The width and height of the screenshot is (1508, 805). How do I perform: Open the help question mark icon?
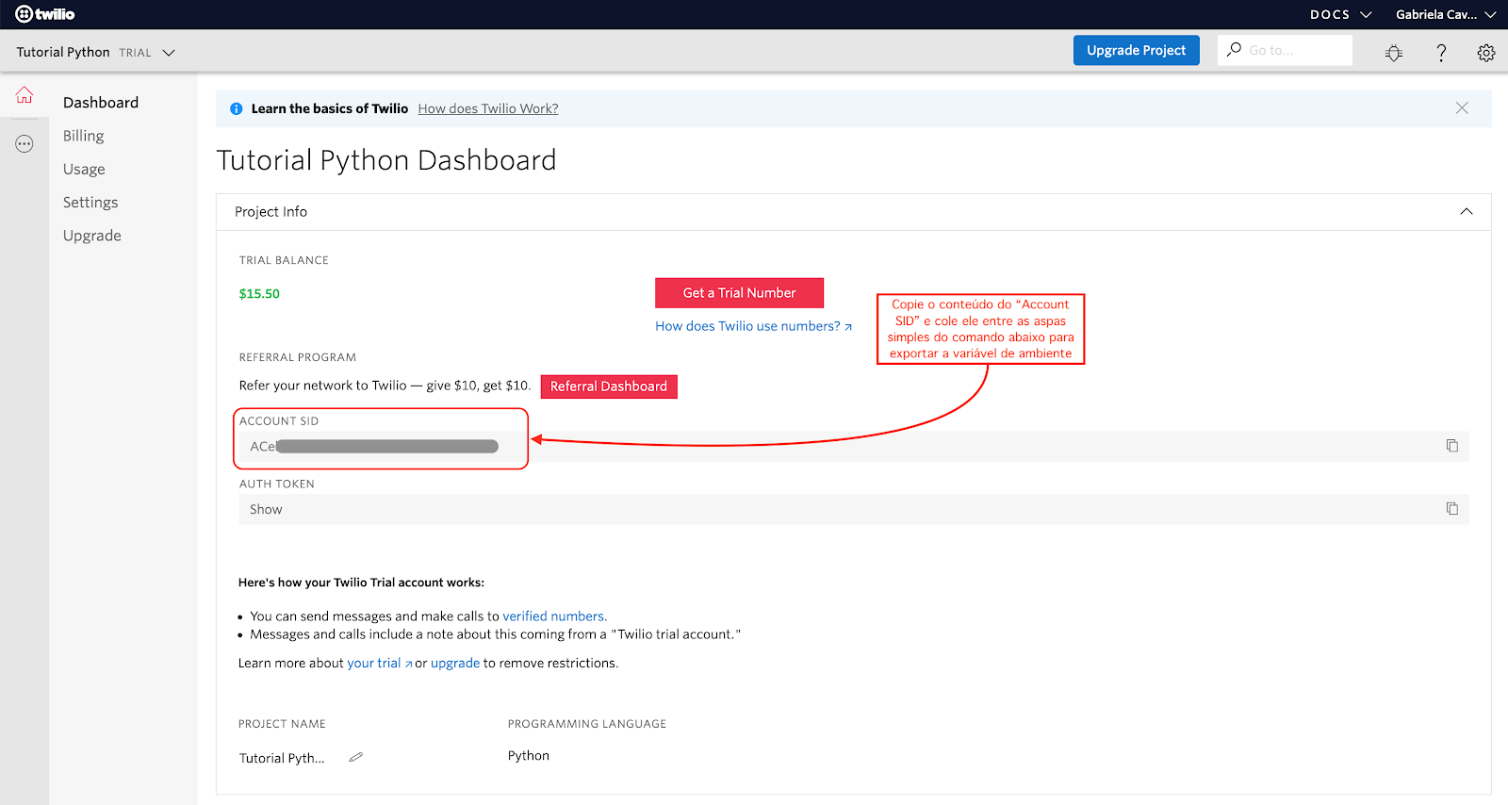click(1441, 53)
